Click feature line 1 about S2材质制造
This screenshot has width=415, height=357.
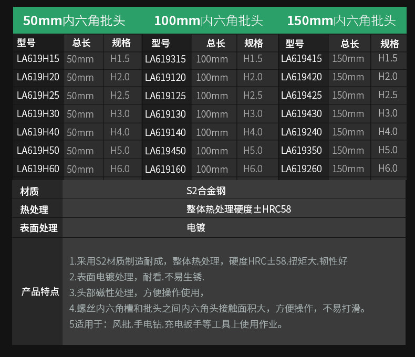pos(209,261)
